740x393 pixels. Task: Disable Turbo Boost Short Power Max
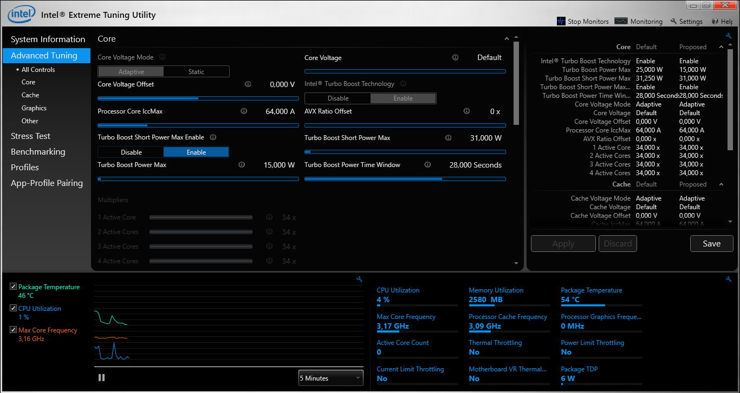[131, 152]
